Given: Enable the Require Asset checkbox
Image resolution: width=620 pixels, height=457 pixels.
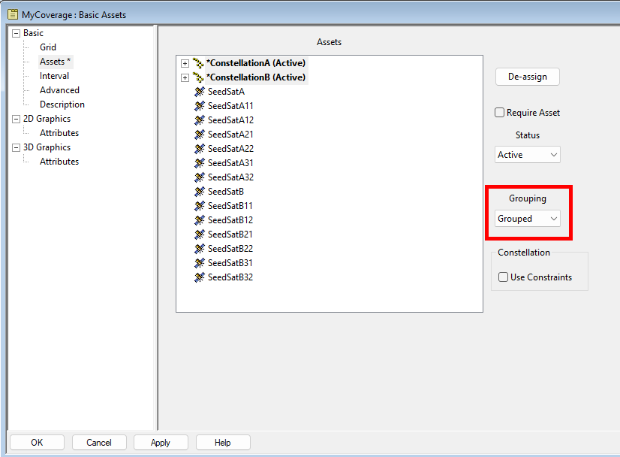Looking at the screenshot, I should coord(500,113).
